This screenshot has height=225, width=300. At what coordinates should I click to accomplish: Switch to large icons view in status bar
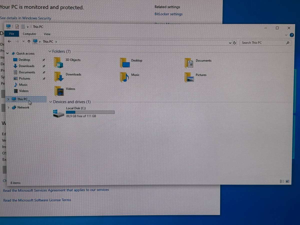click(x=287, y=181)
